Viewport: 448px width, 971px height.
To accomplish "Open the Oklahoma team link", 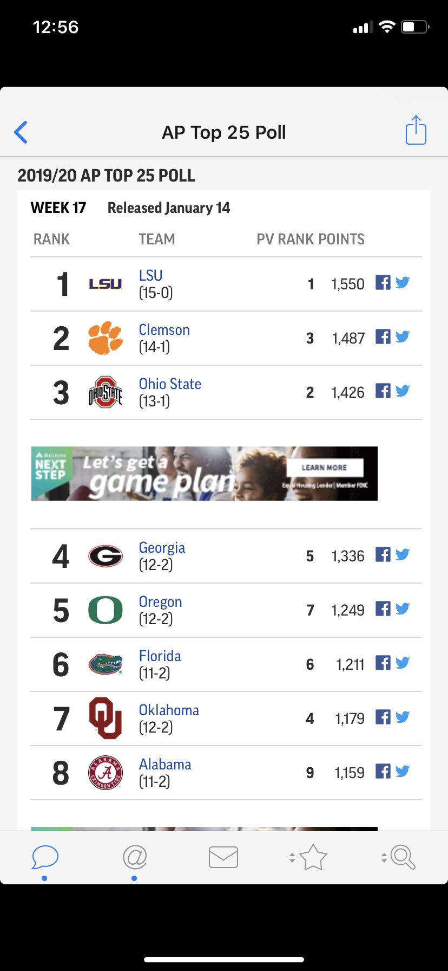I will pyautogui.click(x=169, y=710).
